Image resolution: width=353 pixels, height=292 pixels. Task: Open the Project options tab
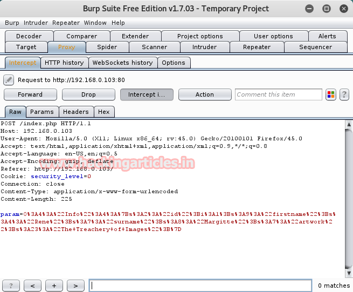click(200, 36)
